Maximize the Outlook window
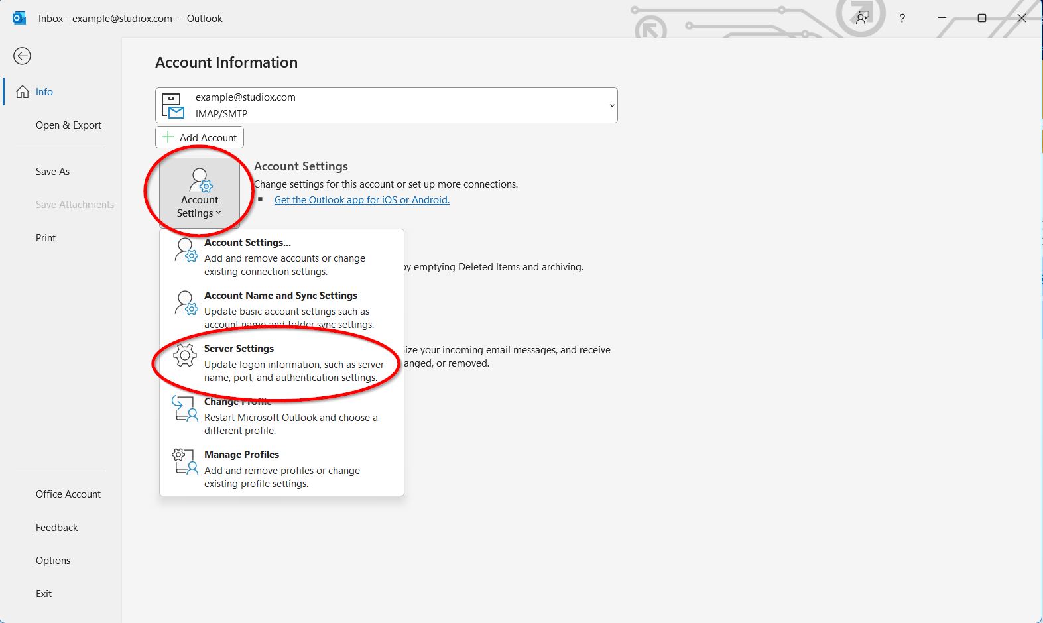 982,18
